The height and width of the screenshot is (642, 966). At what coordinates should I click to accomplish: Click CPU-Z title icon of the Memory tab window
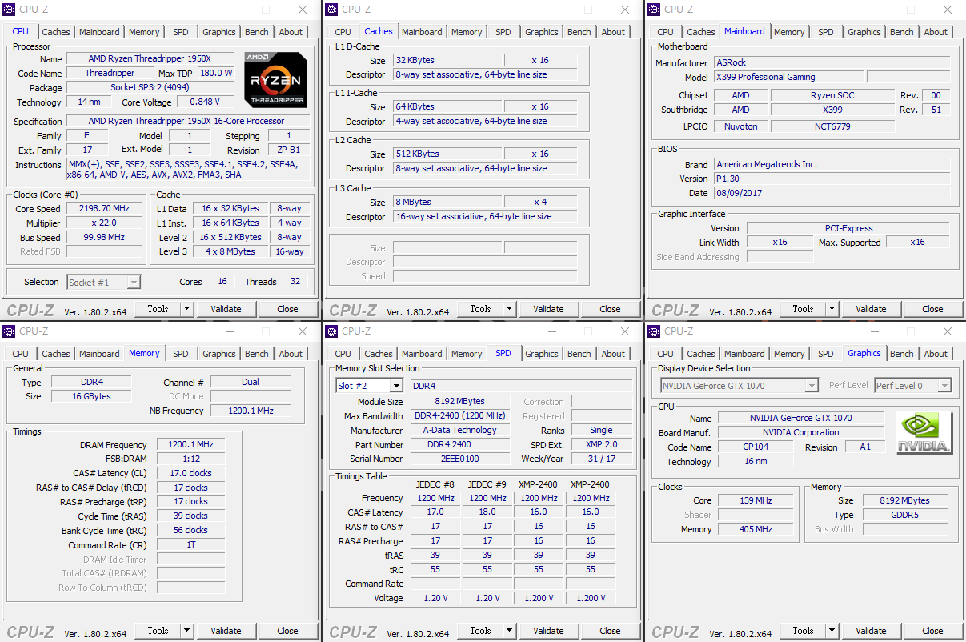click(9, 331)
